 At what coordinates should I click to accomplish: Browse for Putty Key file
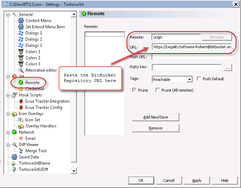[x=228, y=67]
